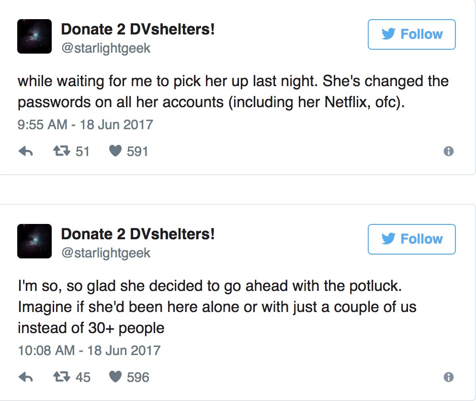The width and height of the screenshot is (476, 401).
Task: Click the @starlightgeek handle in the potluck tweet
Action: pos(106,253)
